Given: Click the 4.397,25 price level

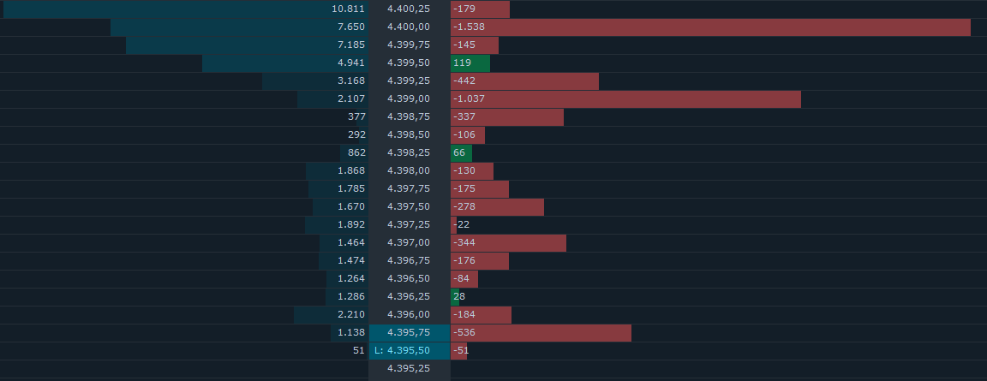Looking at the screenshot, I should 409,224.
